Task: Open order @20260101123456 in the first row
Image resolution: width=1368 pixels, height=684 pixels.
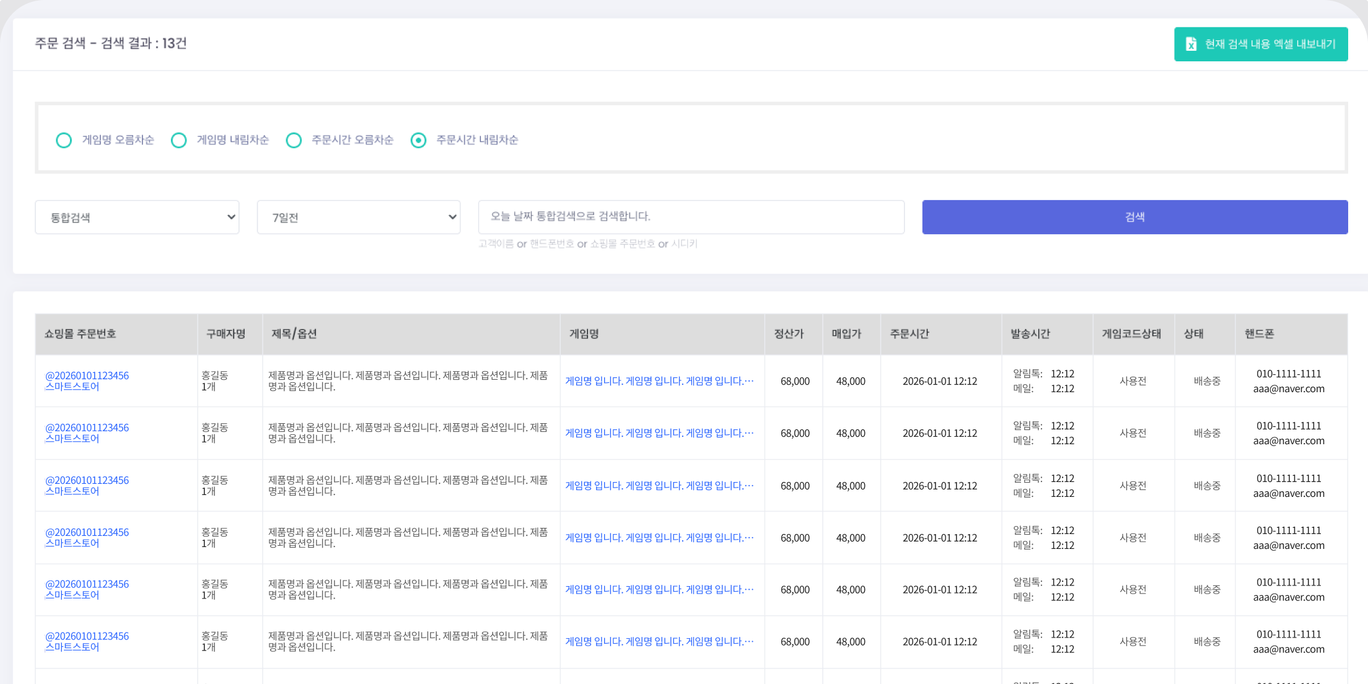Action: (87, 375)
